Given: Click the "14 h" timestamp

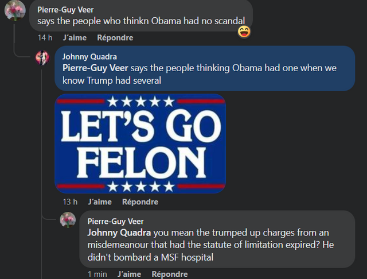Looking at the screenshot, I should click(45, 38).
